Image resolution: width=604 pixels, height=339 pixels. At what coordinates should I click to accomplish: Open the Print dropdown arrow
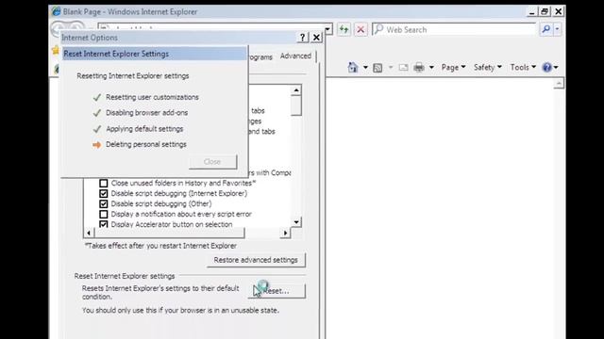(431, 68)
